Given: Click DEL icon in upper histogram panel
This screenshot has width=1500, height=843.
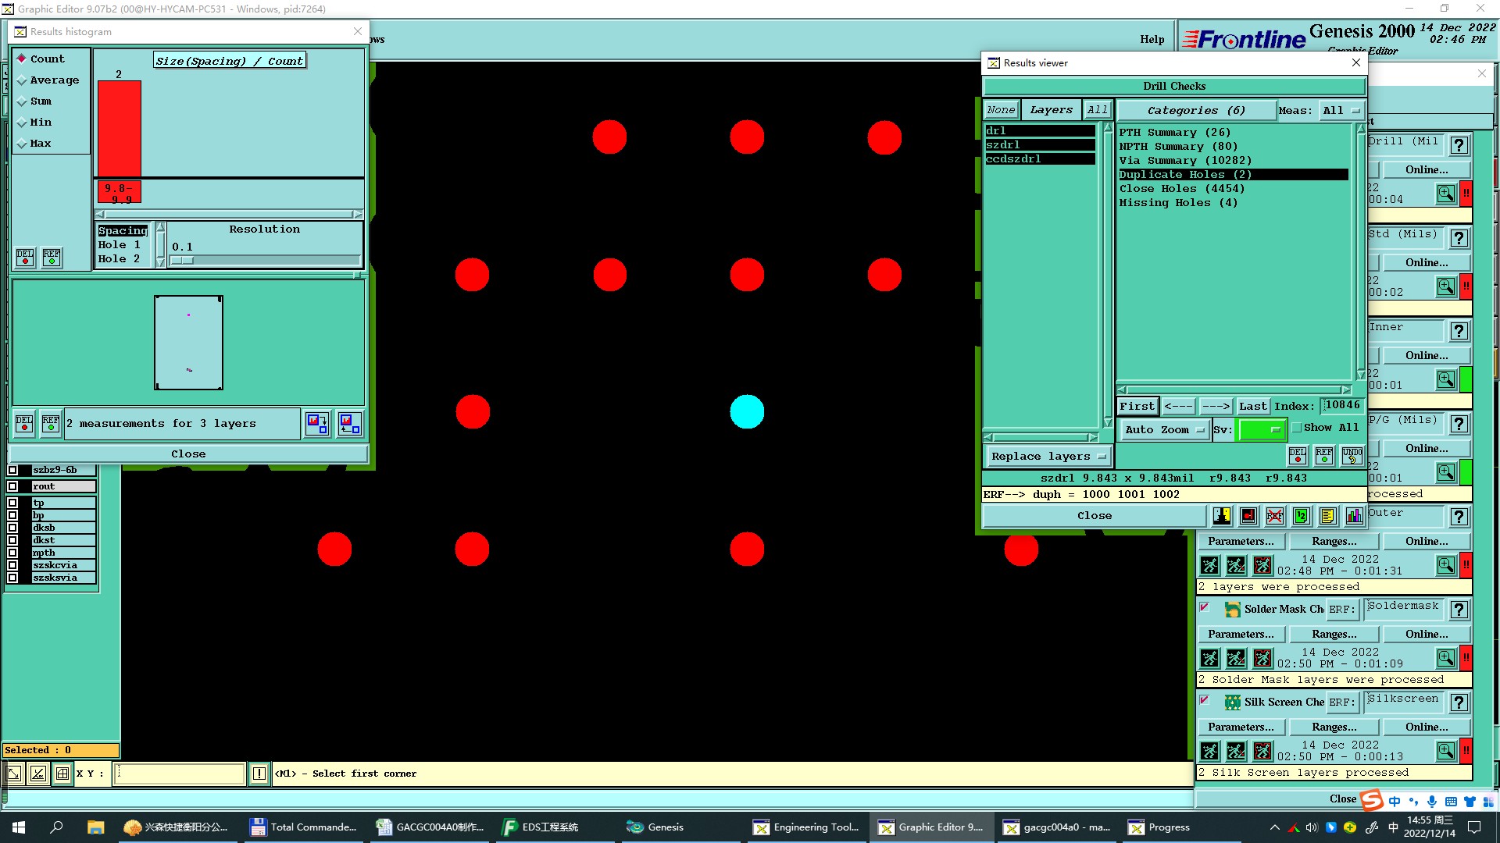Looking at the screenshot, I should pyautogui.click(x=25, y=257).
